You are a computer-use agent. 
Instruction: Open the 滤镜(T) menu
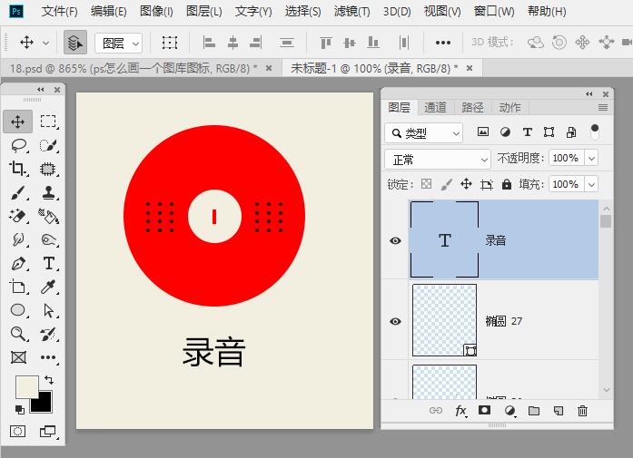[351, 12]
